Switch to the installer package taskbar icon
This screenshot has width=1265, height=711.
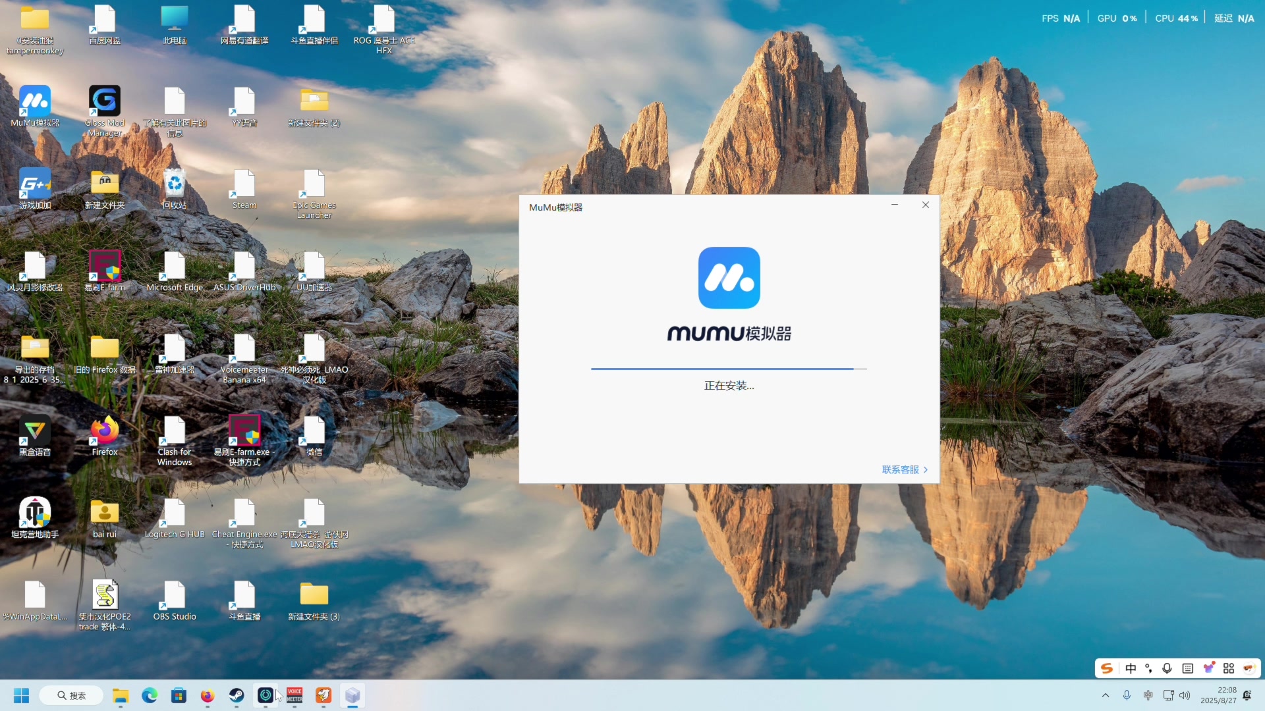(352, 695)
